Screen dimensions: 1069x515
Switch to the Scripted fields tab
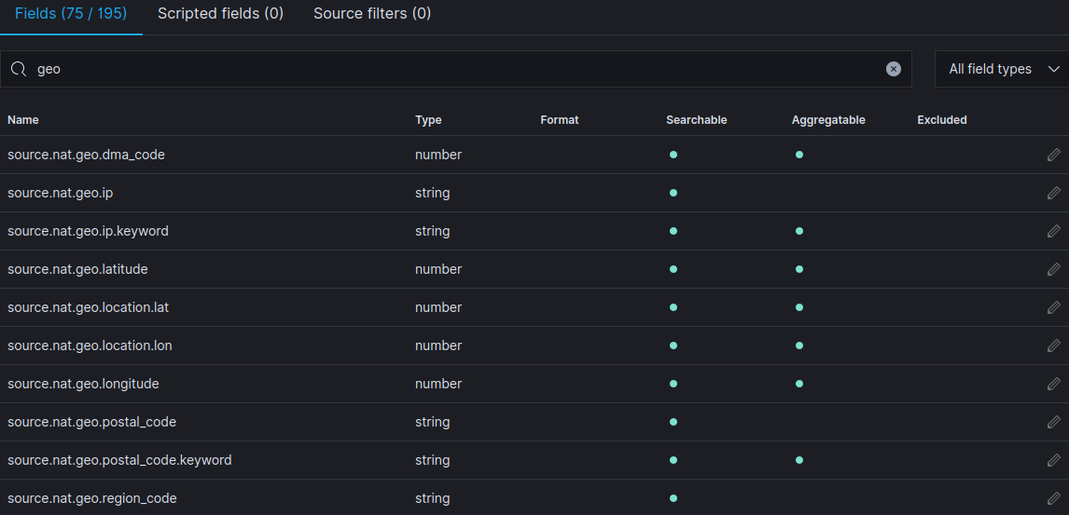click(x=220, y=14)
